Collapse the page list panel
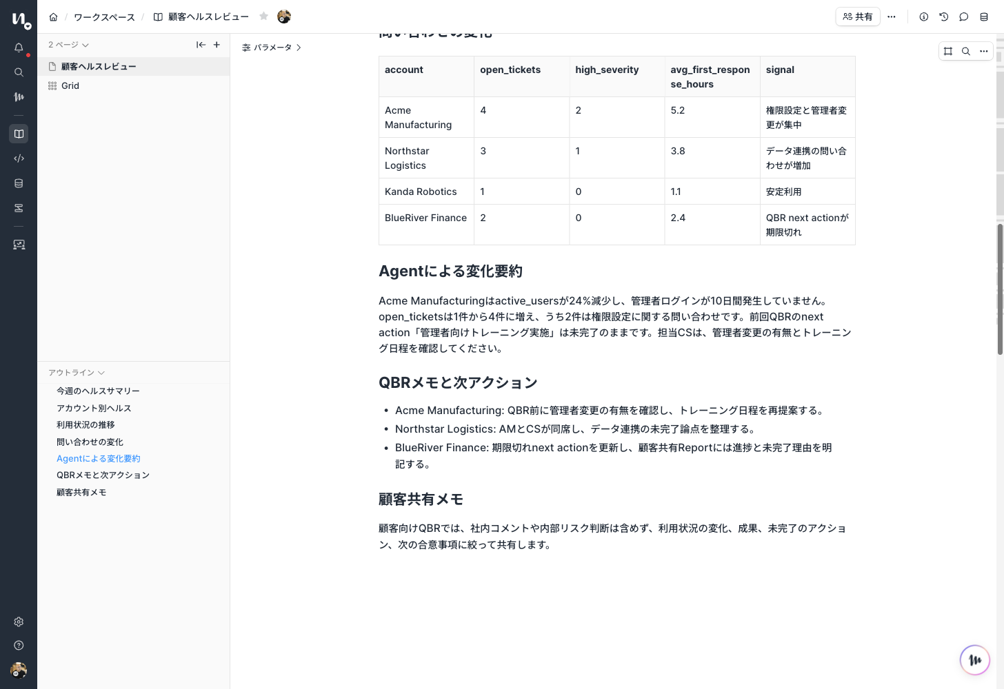 (201, 45)
